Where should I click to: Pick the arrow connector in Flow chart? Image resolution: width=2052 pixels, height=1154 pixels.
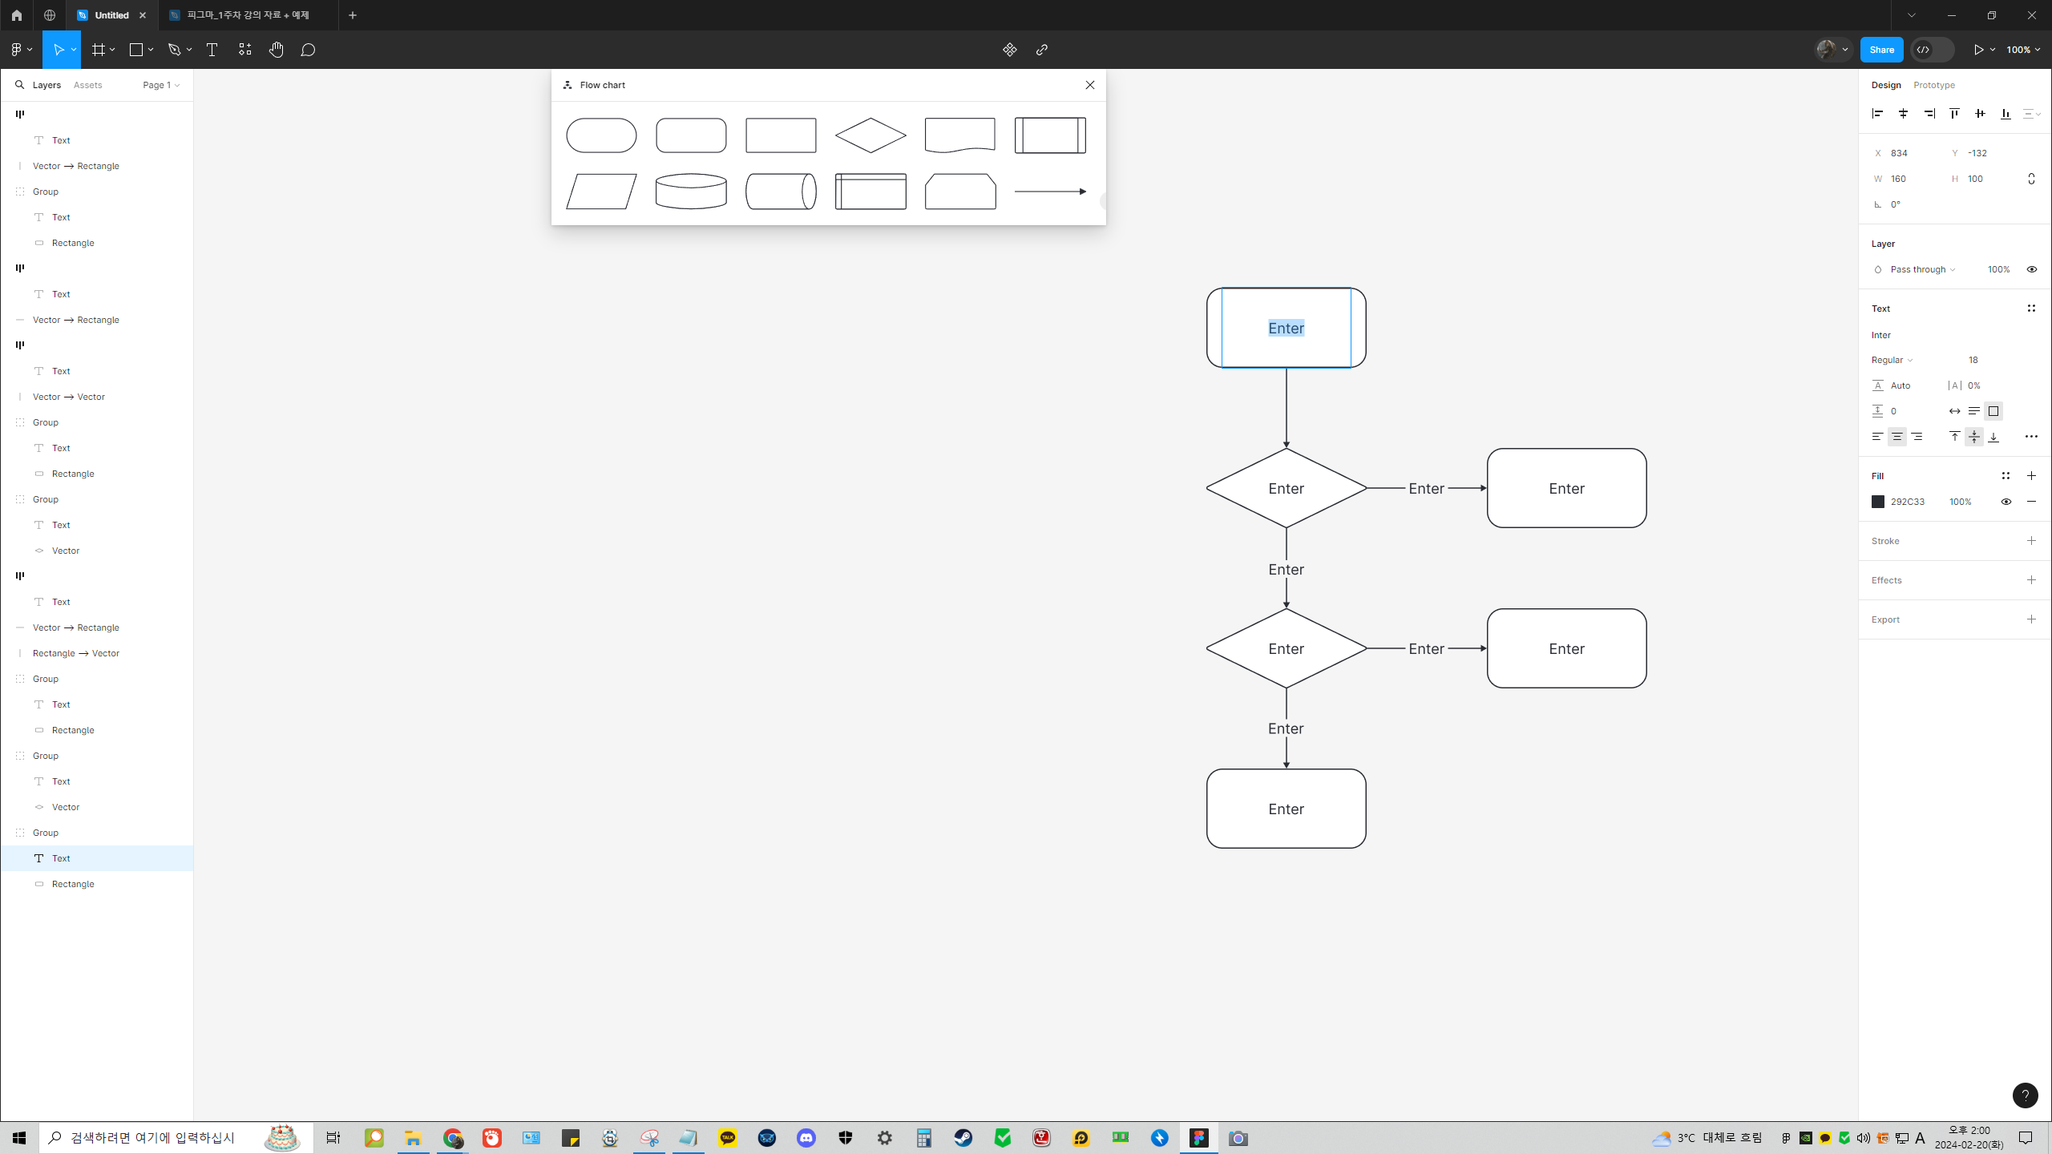pyautogui.click(x=1050, y=192)
